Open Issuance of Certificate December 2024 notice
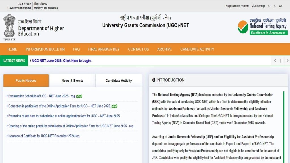290x163 pixels. (44, 136)
